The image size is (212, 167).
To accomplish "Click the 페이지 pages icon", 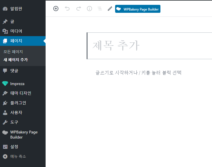I will coord(5,41).
